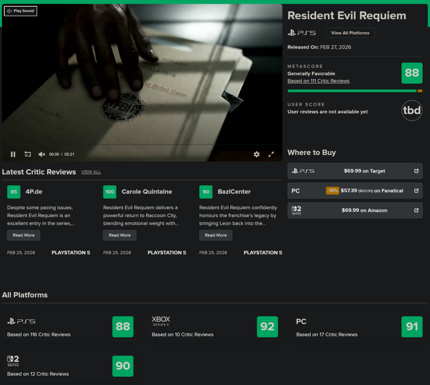Open external link icon for Target offer
The width and height of the screenshot is (430, 385).
[x=416, y=171]
